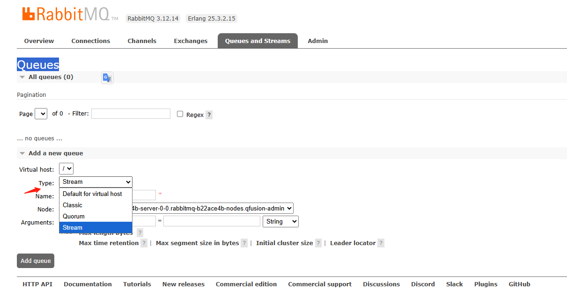Open the HTTP API link
This screenshot has height=305, width=567.
tap(37, 284)
